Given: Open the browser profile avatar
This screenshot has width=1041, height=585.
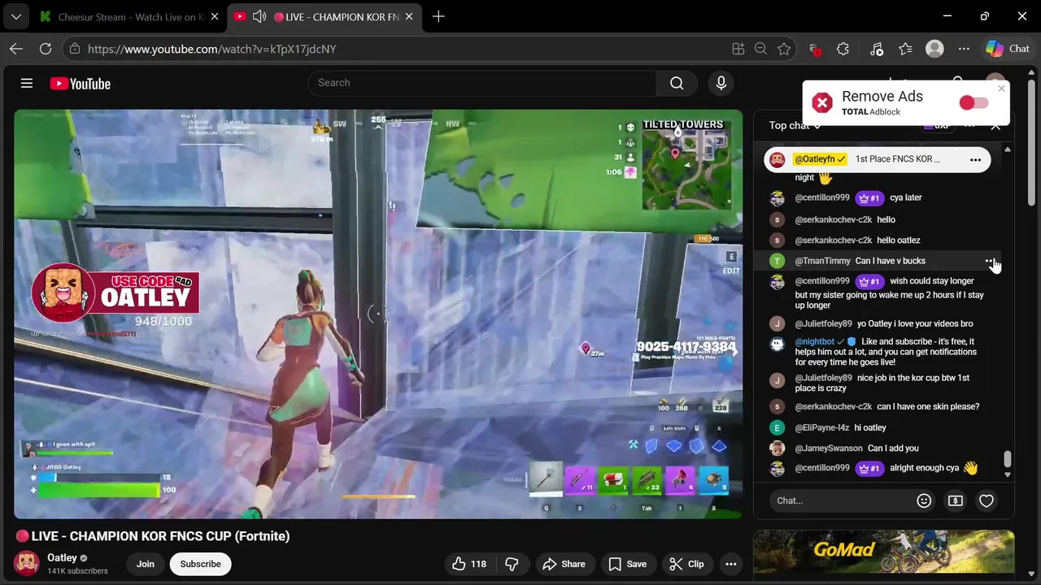Looking at the screenshot, I should [x=934, y=49].
